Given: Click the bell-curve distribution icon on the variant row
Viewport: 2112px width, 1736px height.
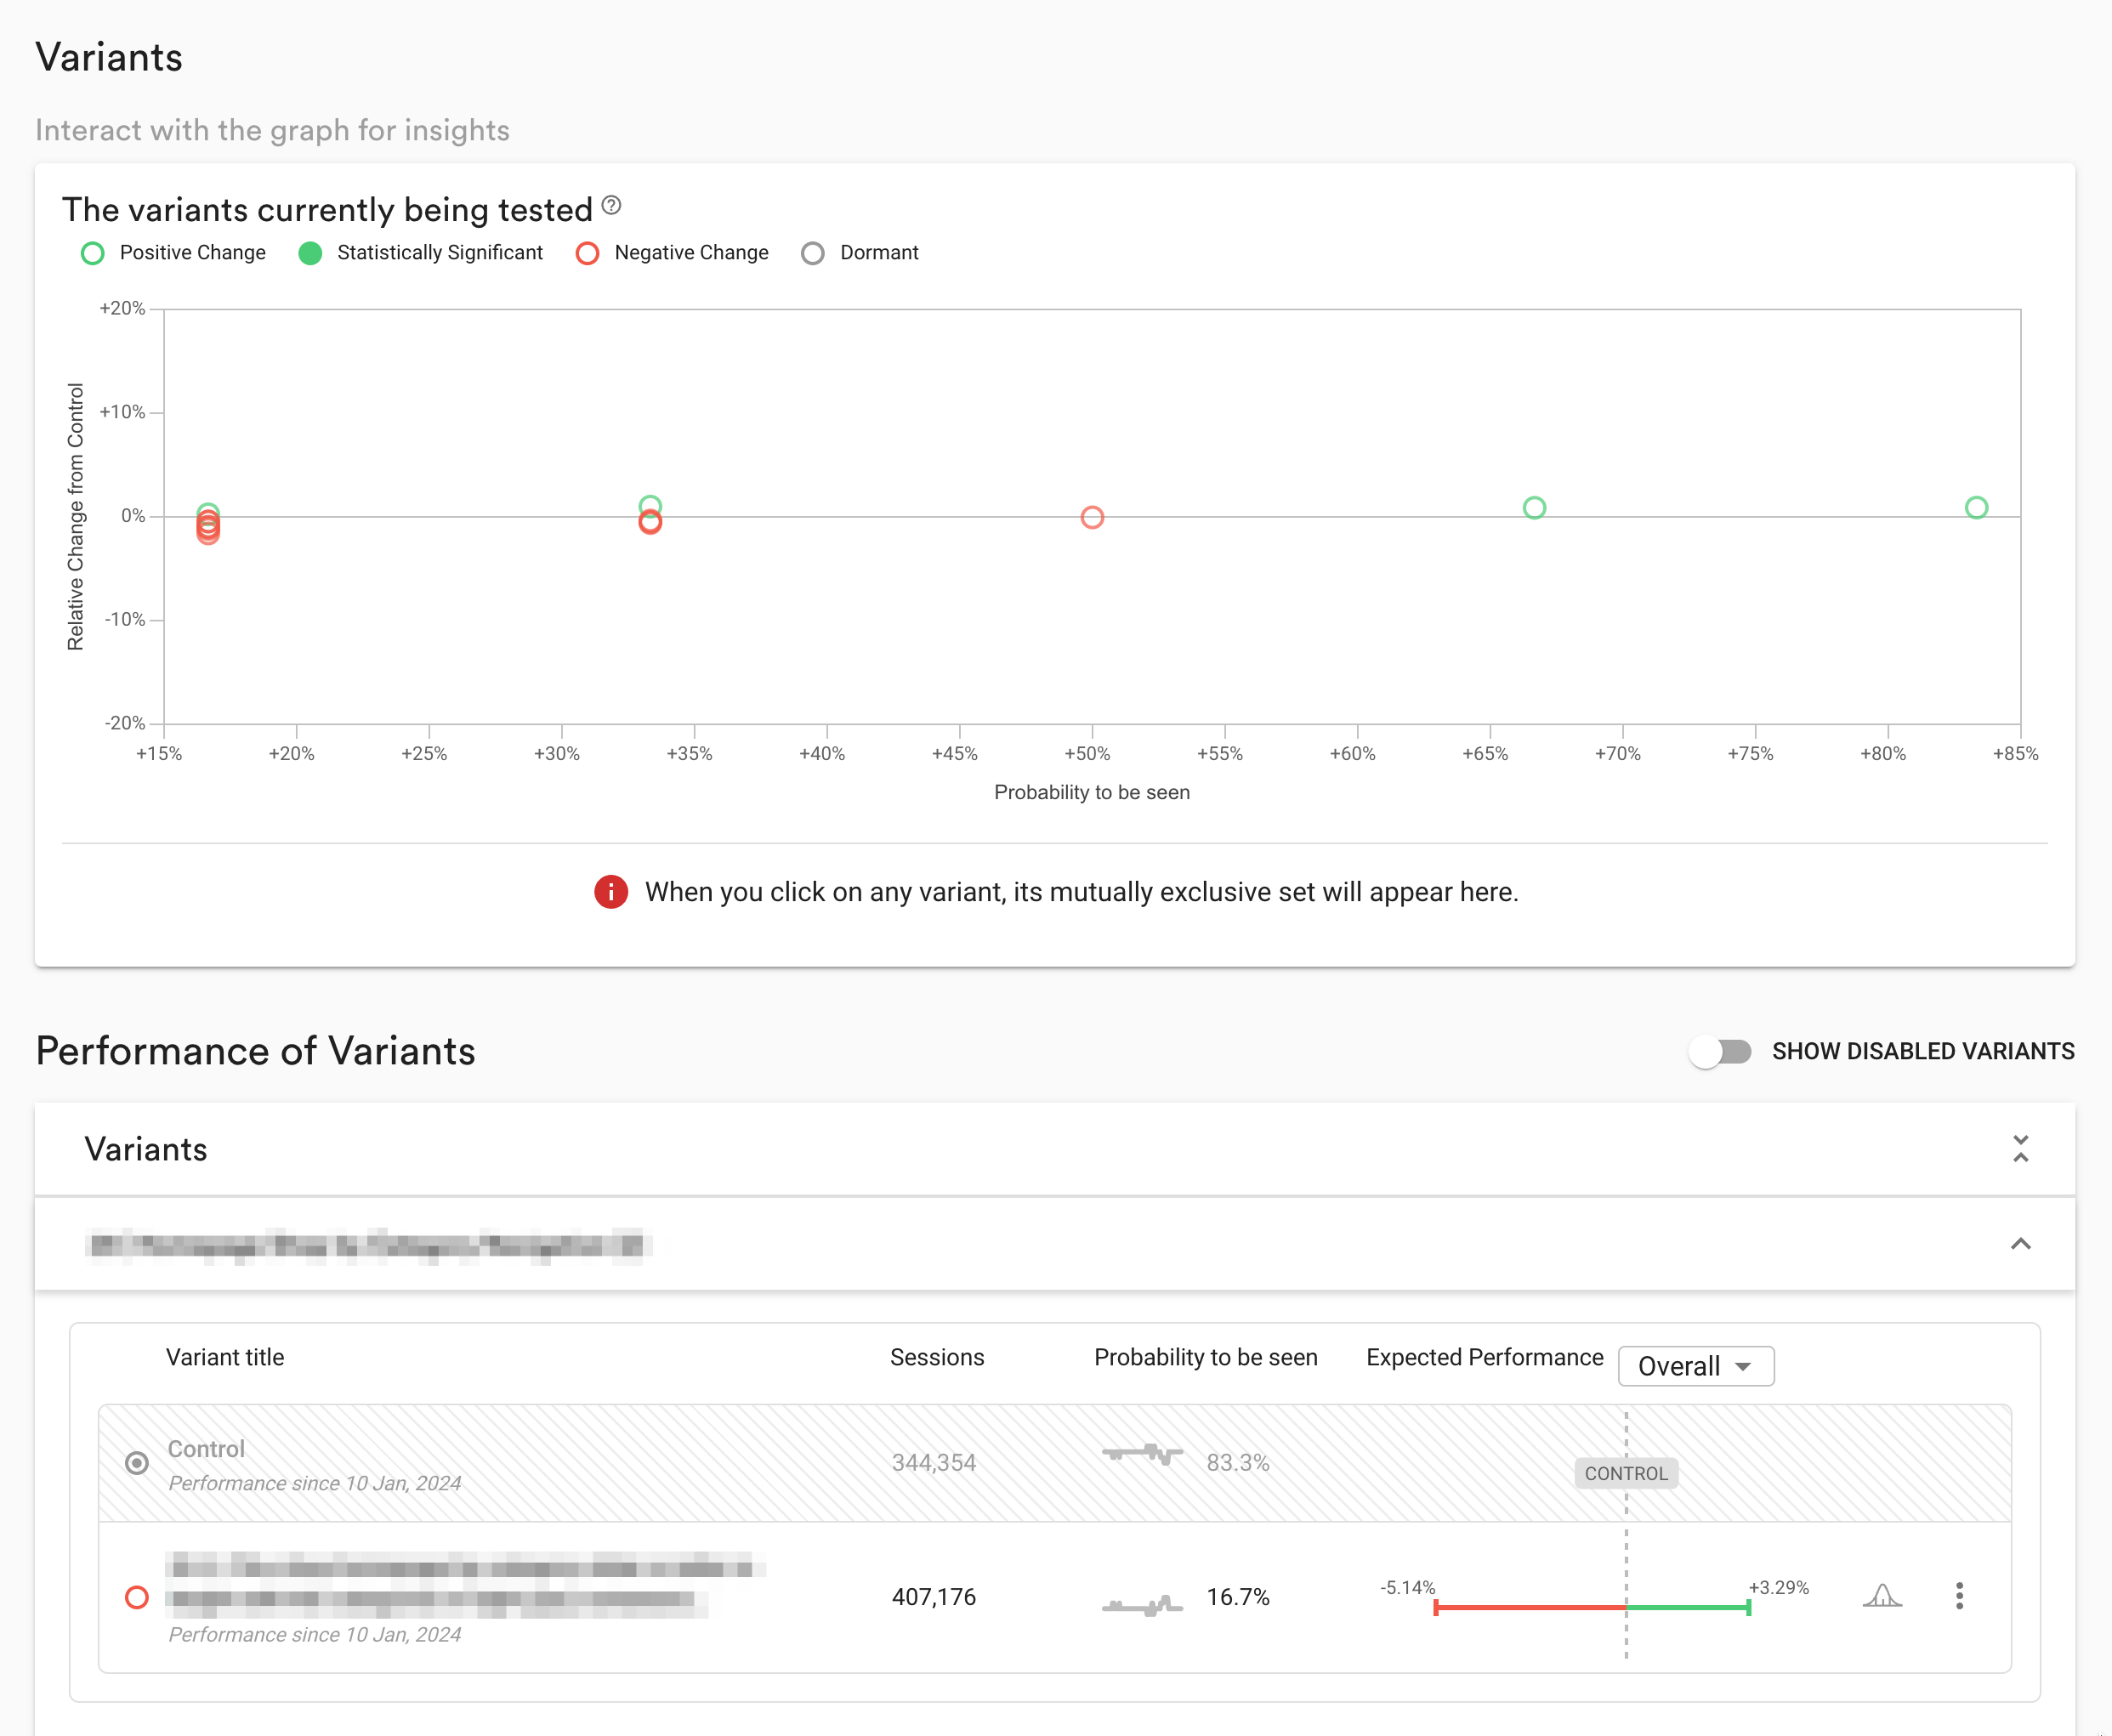Looking at the screenshot, I should point(1884,1597).
